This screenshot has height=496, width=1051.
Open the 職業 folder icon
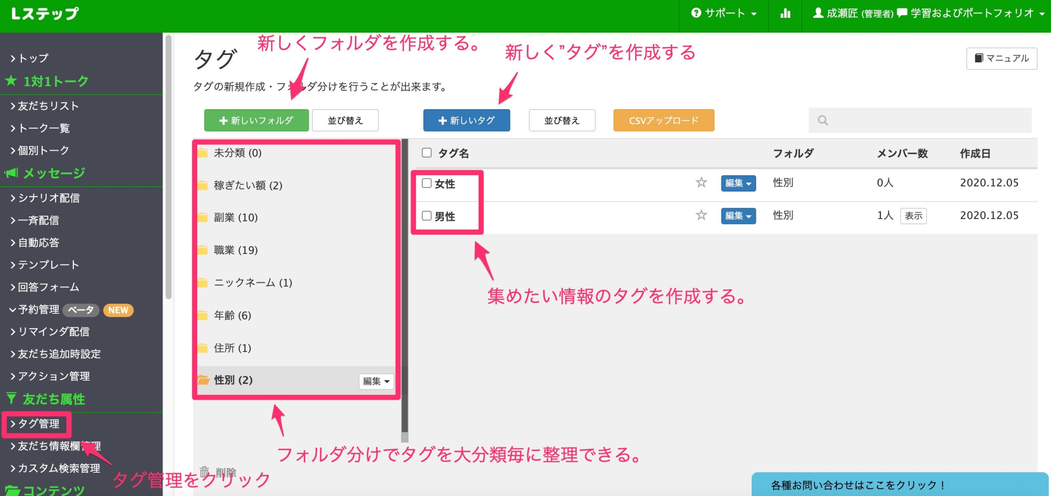202,250
